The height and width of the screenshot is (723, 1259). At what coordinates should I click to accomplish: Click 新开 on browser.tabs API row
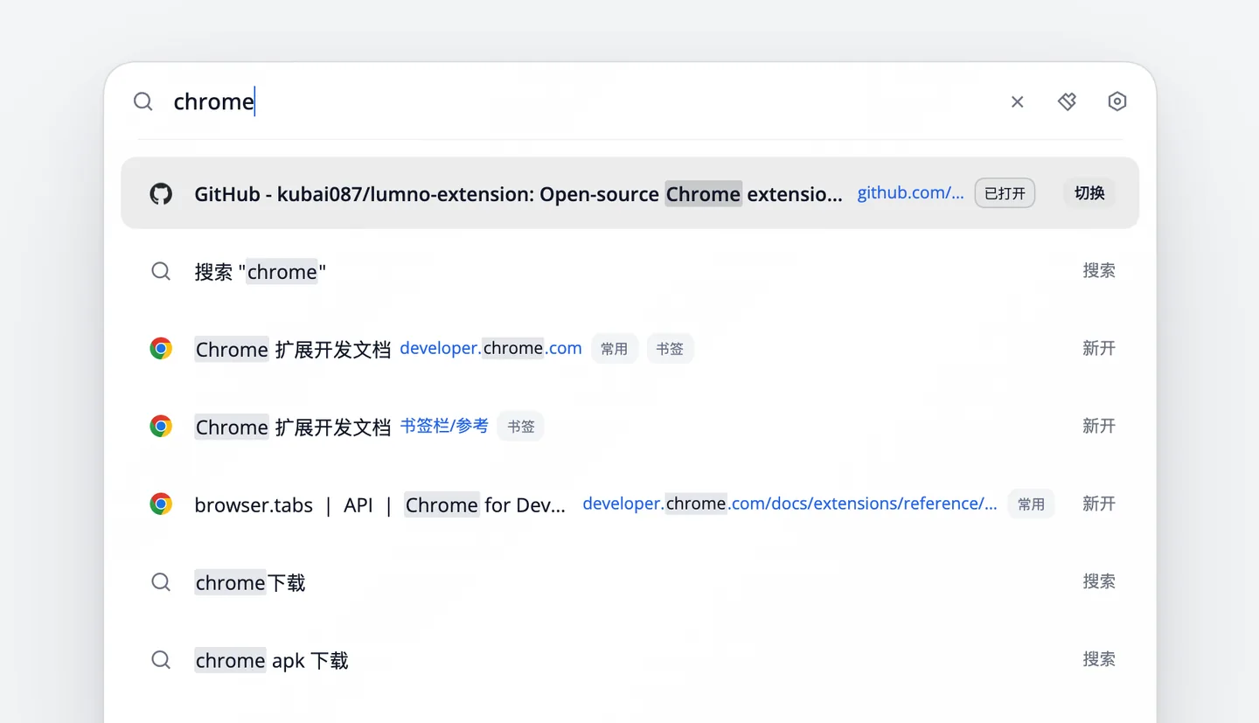pyautogui.click(x=1099, y=504)
